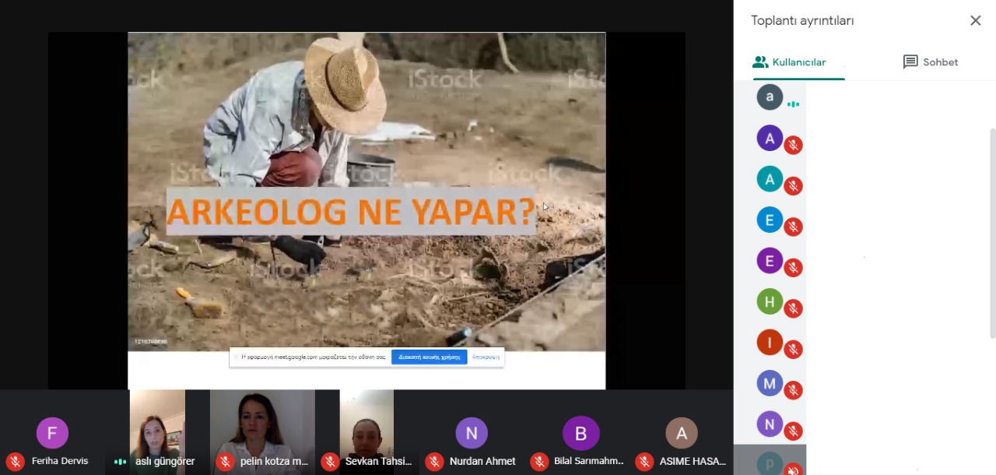The image size is (996, 475).
Task: Close the Toplantı ayrıntıları panel
Action: (975, 21)
